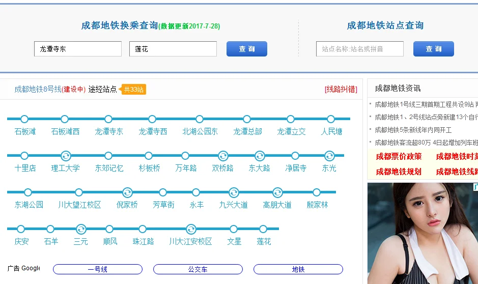The image size is (478, 284).
Task: Click the 公交车 ad button
Action: tap(198, 269)
